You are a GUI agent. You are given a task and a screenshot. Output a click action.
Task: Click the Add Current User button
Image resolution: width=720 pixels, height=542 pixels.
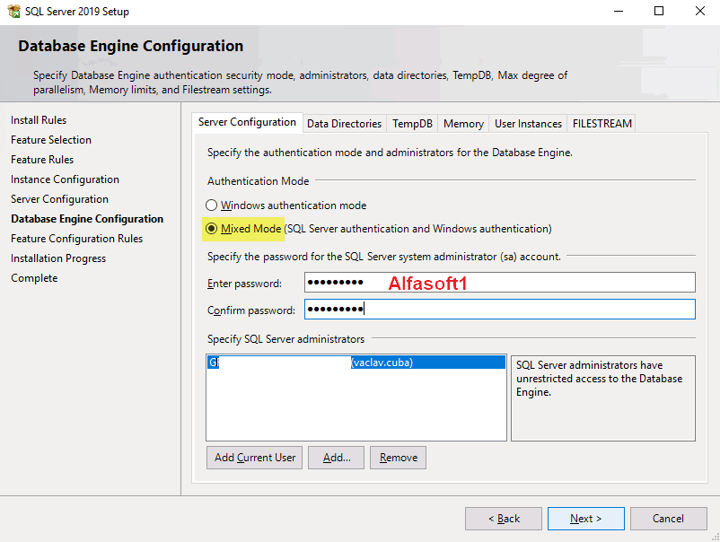pos(255,458)
